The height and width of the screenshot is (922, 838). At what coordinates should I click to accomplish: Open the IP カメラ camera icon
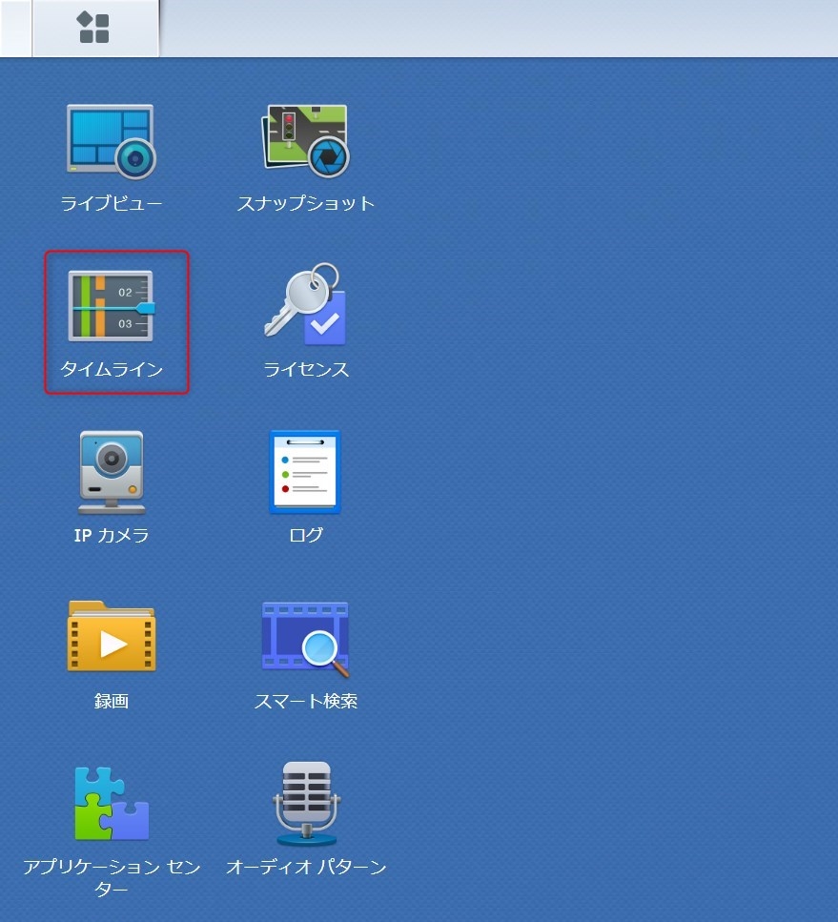[112, 472]
